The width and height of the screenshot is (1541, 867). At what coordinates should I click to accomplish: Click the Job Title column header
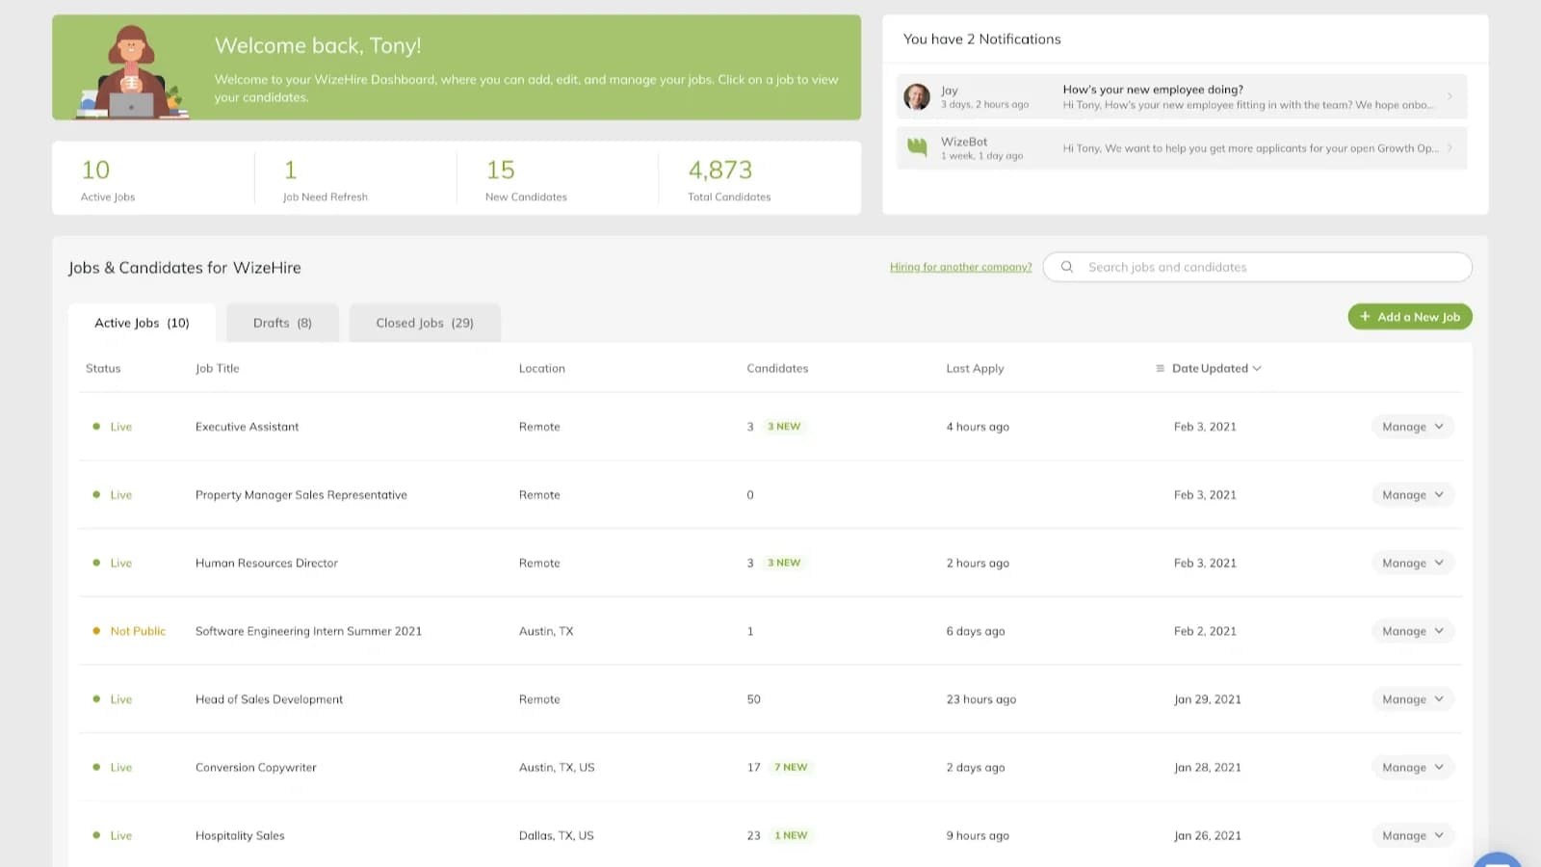pos(217,368)
